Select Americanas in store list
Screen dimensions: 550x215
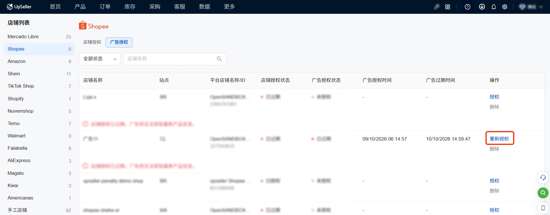39,198
